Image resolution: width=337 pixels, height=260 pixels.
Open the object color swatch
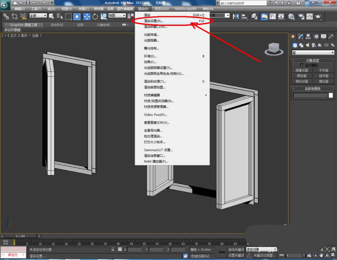coord(331,95)
